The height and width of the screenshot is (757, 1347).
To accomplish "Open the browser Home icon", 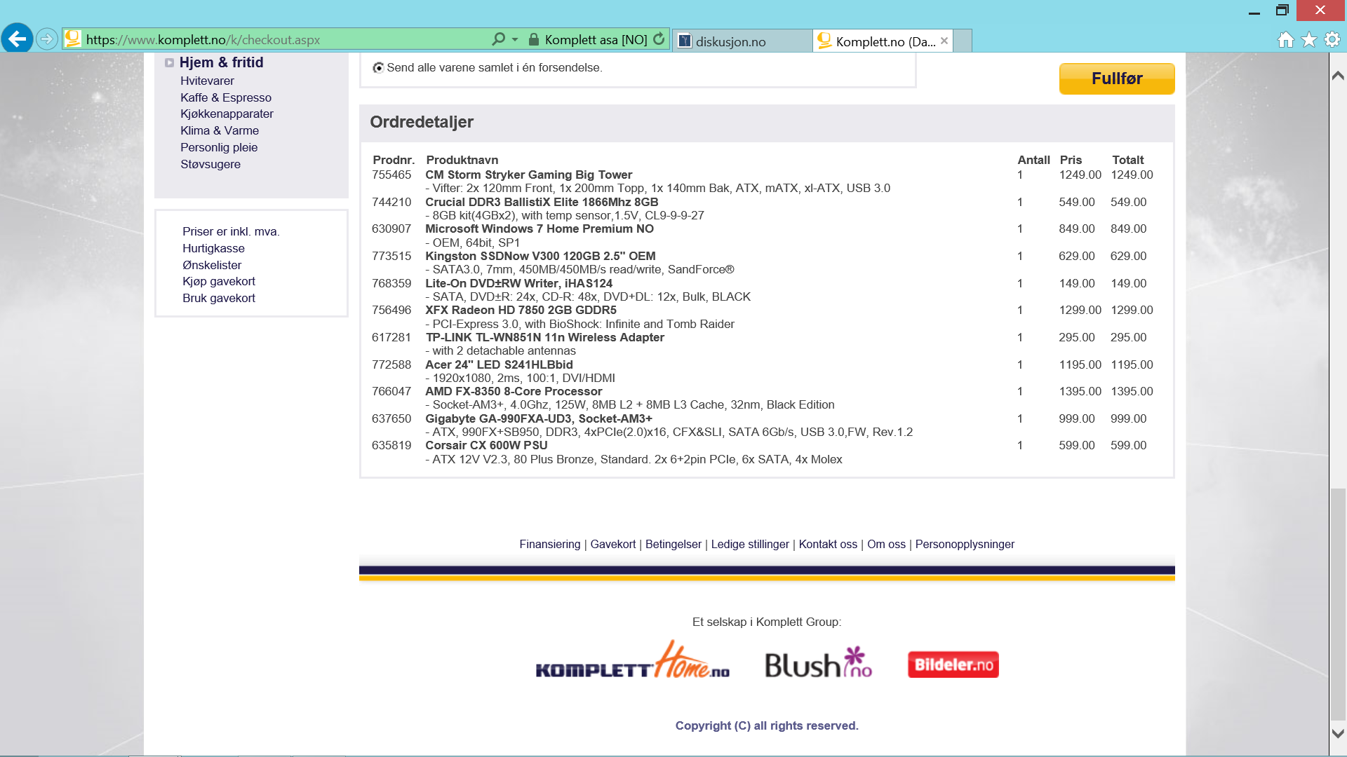I will click(x=1286, y=39).
